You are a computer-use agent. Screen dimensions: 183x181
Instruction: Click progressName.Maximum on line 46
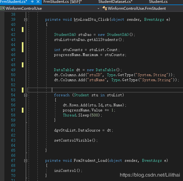click(x=76, y=55)
